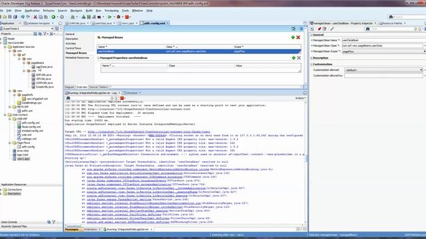This screenshot has height=239, width=426.
Task: Select faces-config.xml in project tree
Action: coord(29,127)
